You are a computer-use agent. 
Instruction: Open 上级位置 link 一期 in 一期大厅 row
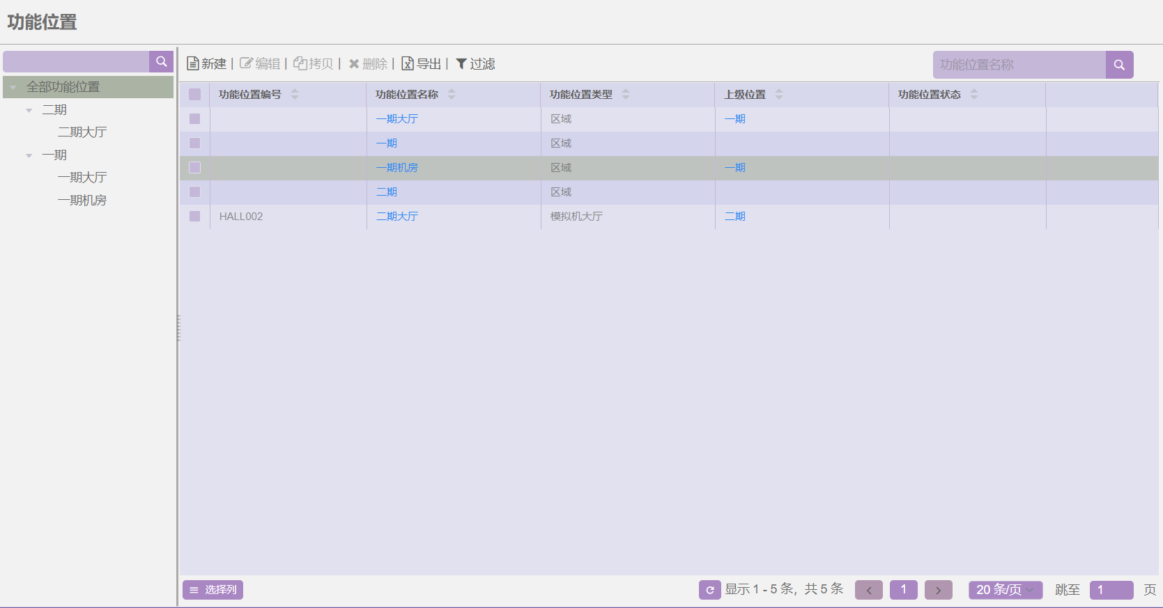[735, 119]
